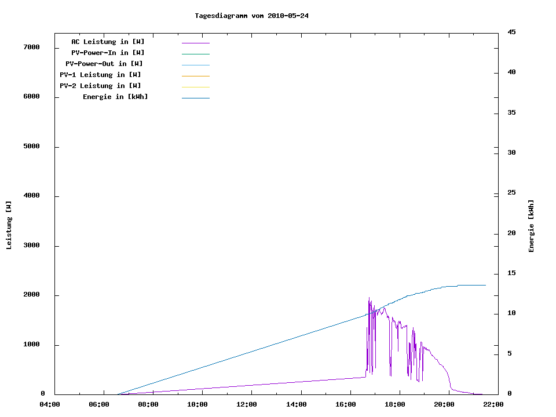Screen dimensions: 556x417
Task: Click the PV-1 Leistung in [W] legend entry
Action: (x=100, y=75)
